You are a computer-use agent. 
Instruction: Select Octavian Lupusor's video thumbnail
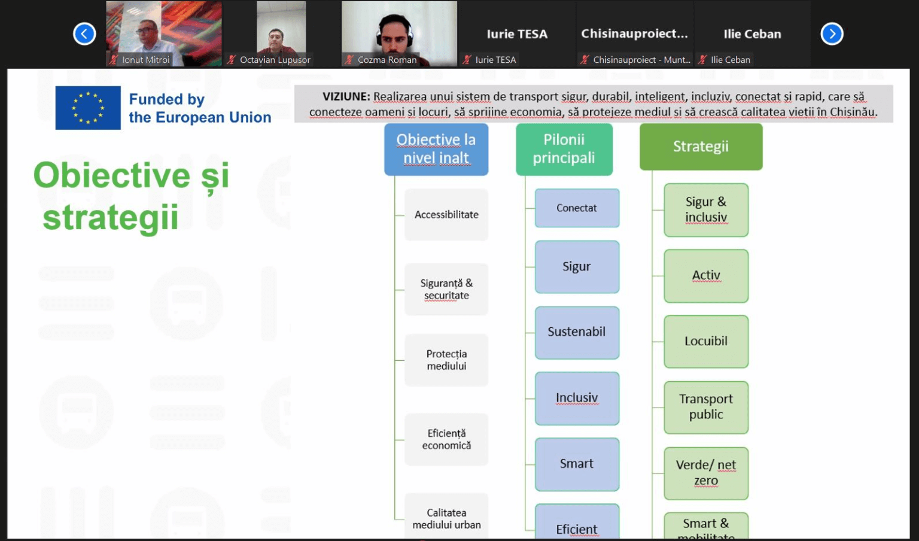pyautogui.click(x=281, y=30)
